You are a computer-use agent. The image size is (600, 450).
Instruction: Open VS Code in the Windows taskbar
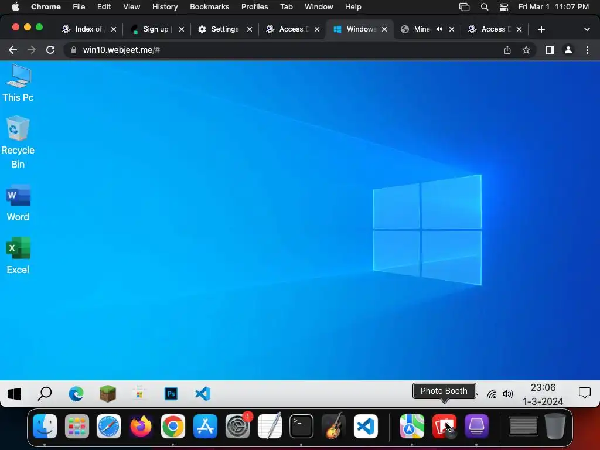203,394
